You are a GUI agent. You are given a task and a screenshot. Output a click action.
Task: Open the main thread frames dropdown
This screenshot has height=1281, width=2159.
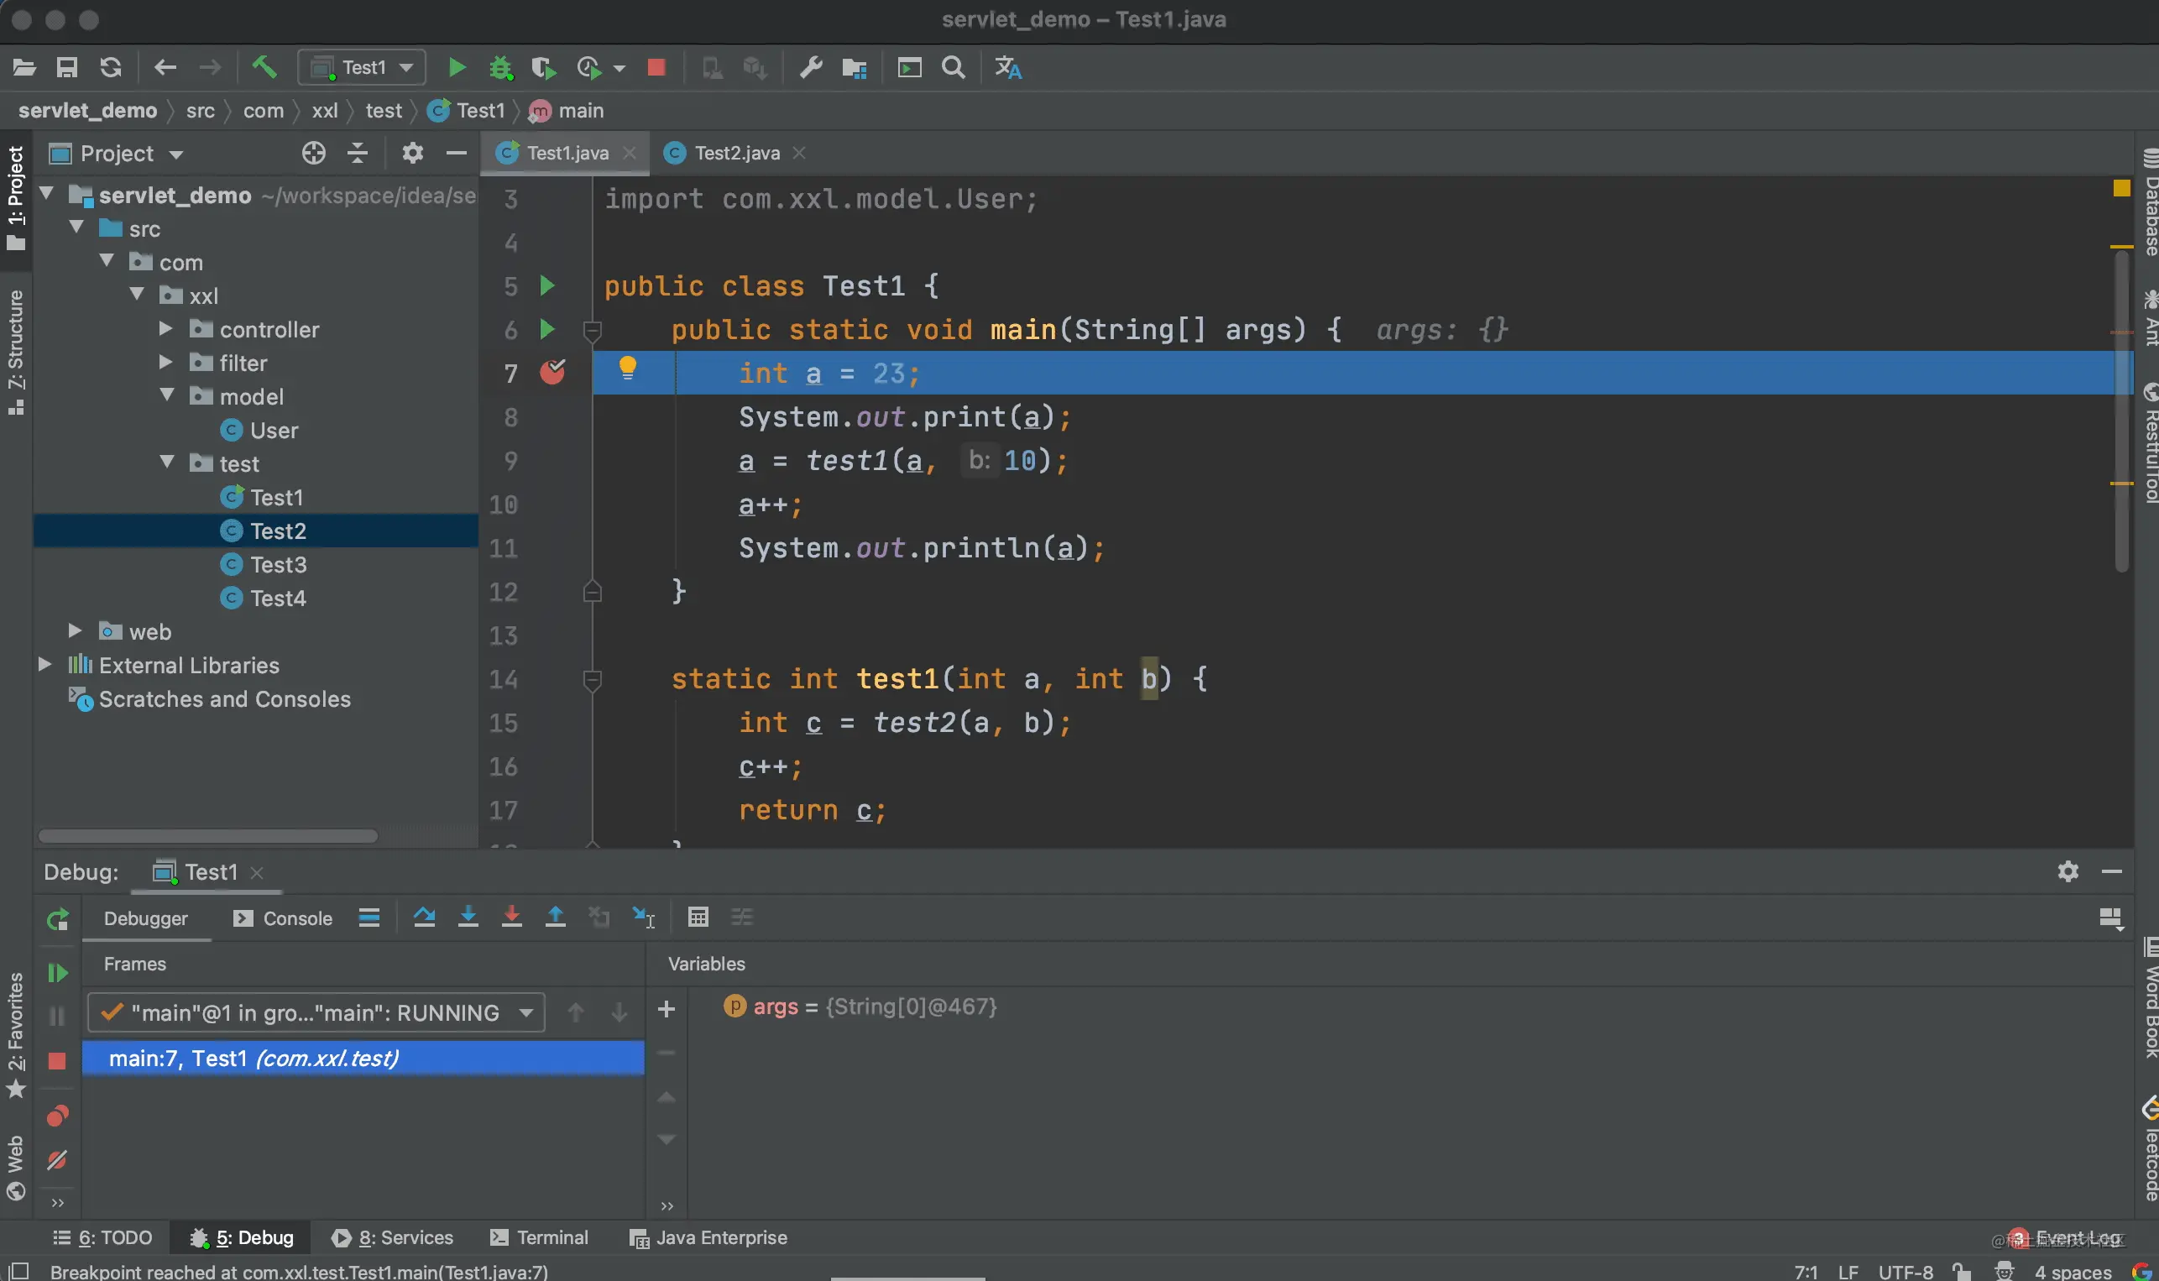click(x=316, y=1012)
